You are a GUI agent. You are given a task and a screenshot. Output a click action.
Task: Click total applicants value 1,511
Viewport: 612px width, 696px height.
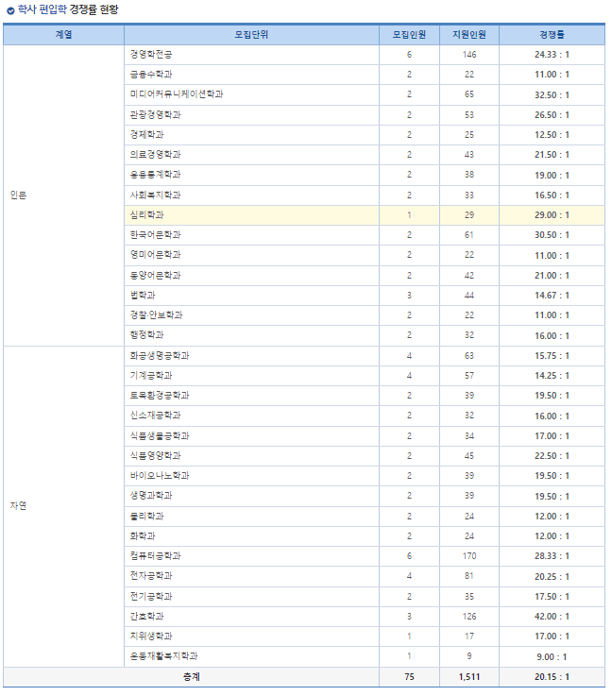point(469,676)
